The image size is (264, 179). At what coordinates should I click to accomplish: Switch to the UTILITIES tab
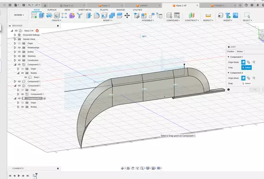(x=137, y=10)
